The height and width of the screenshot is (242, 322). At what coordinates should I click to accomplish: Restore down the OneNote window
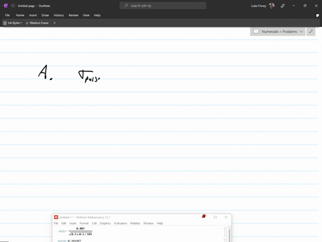point(305,6)
